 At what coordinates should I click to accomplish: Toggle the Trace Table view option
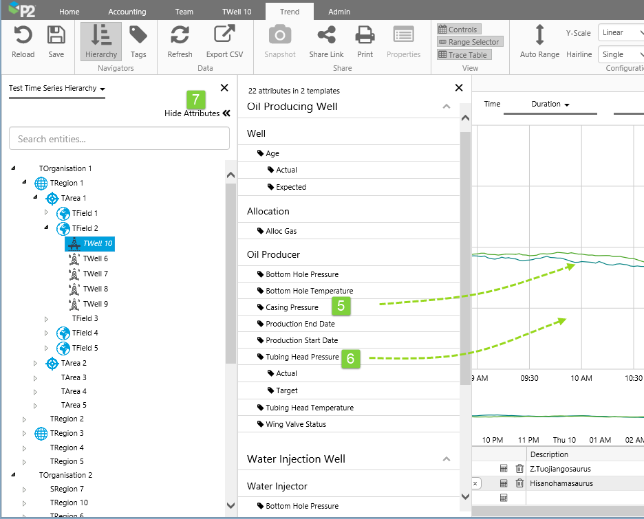(464, 55)
